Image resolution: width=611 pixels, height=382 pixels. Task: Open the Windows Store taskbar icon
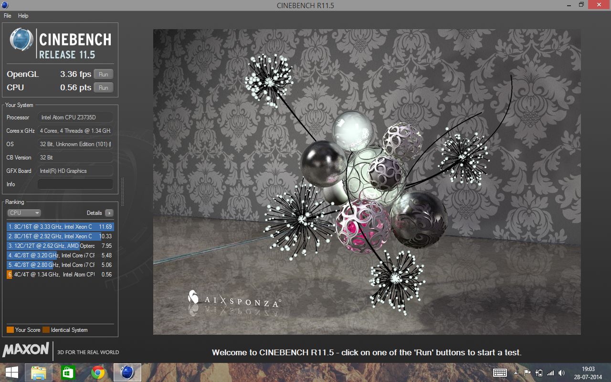68,372
